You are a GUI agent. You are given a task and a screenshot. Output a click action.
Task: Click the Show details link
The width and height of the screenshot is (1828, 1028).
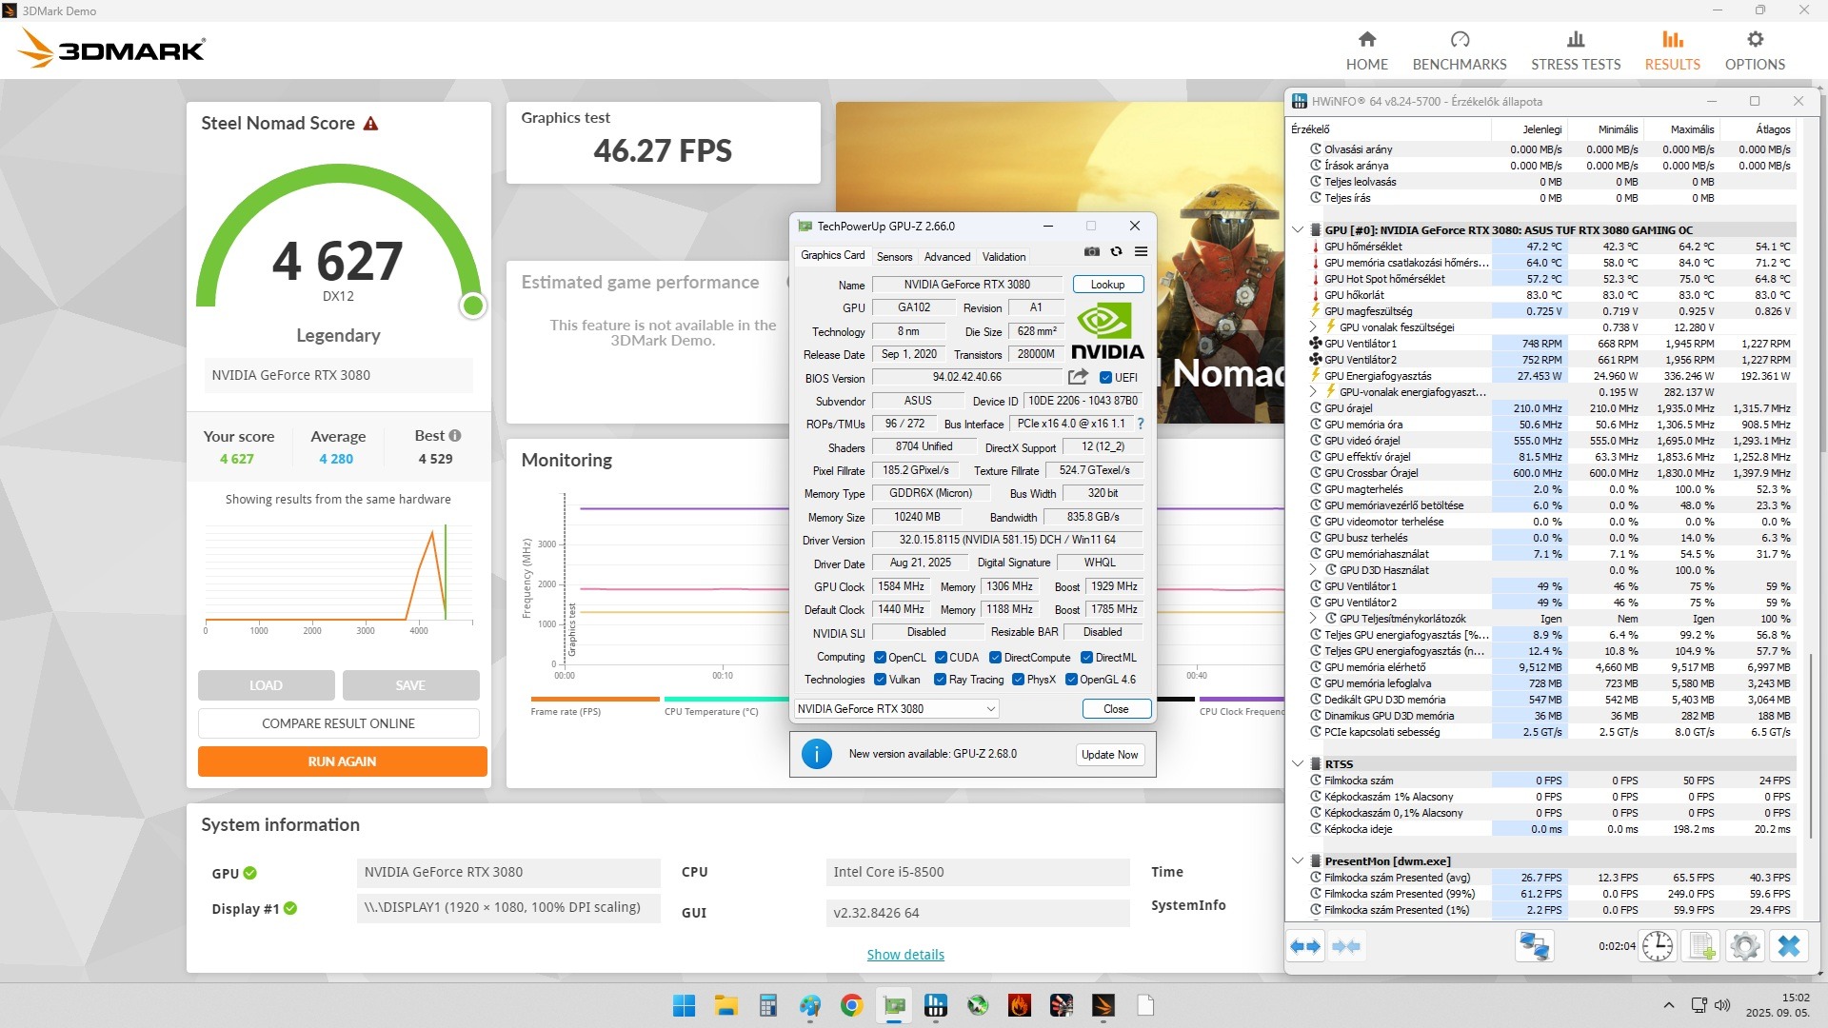tap(905, 955)
